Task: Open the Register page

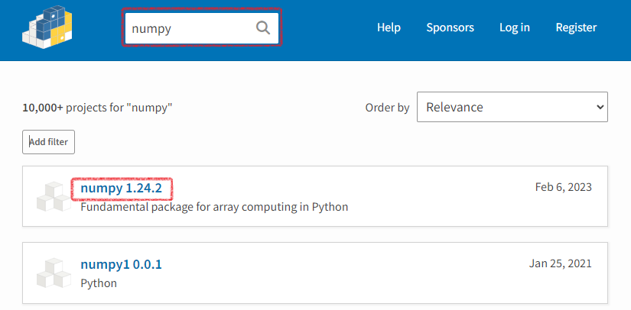Action: [576, 27]
